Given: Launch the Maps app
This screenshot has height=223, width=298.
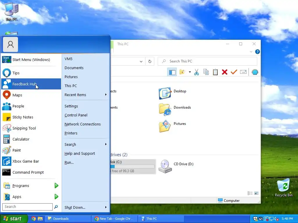Looking at the screenshot, I should click(x=31, y=95).
